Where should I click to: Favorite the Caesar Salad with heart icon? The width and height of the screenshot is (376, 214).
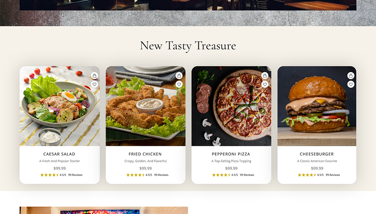[94, 84]
